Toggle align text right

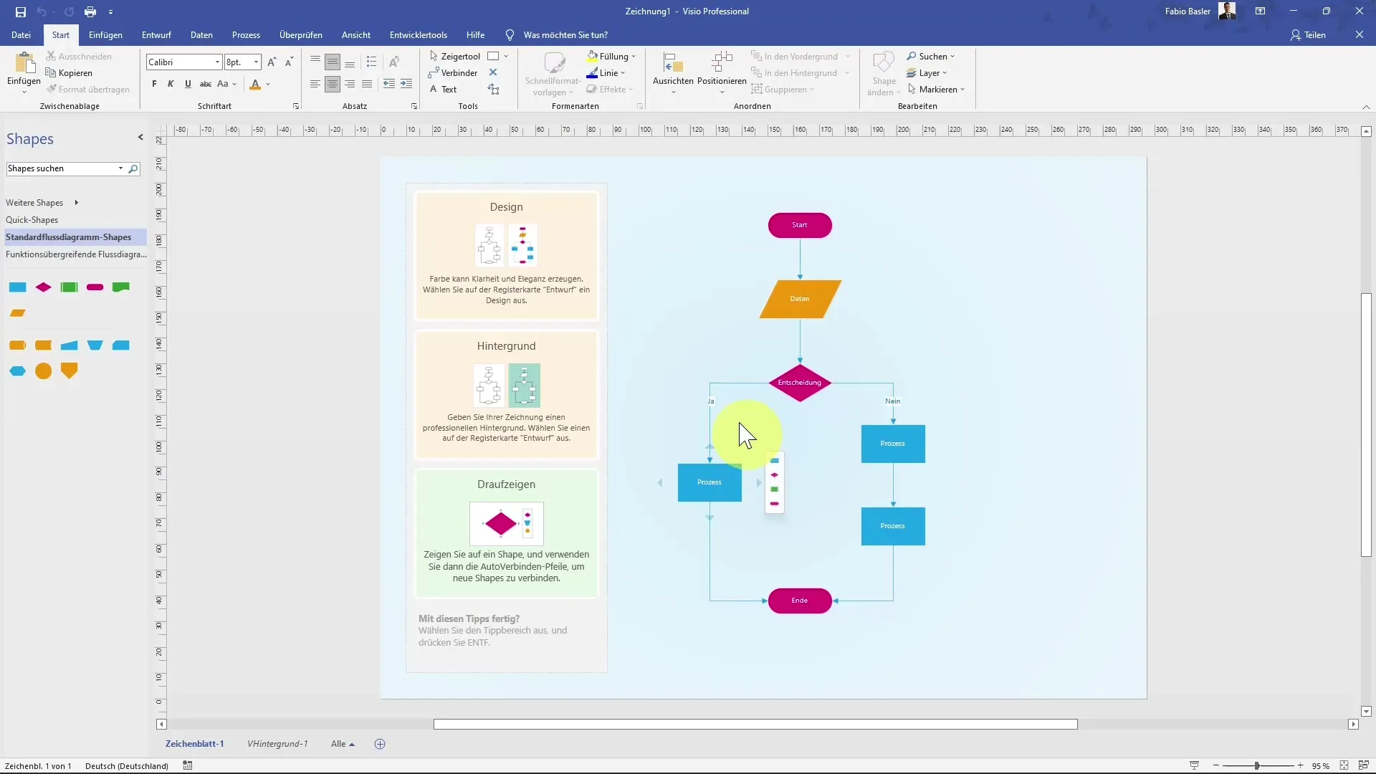click(350, 84)
